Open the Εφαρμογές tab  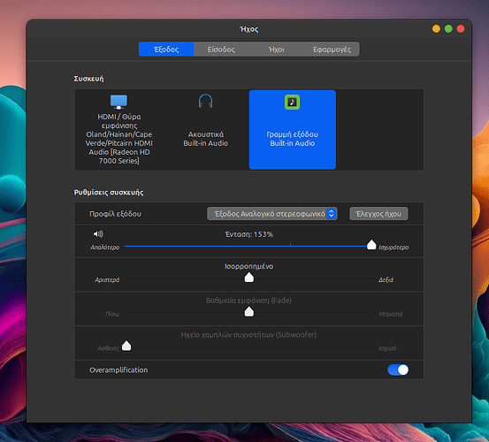click(x=332, y=50)
